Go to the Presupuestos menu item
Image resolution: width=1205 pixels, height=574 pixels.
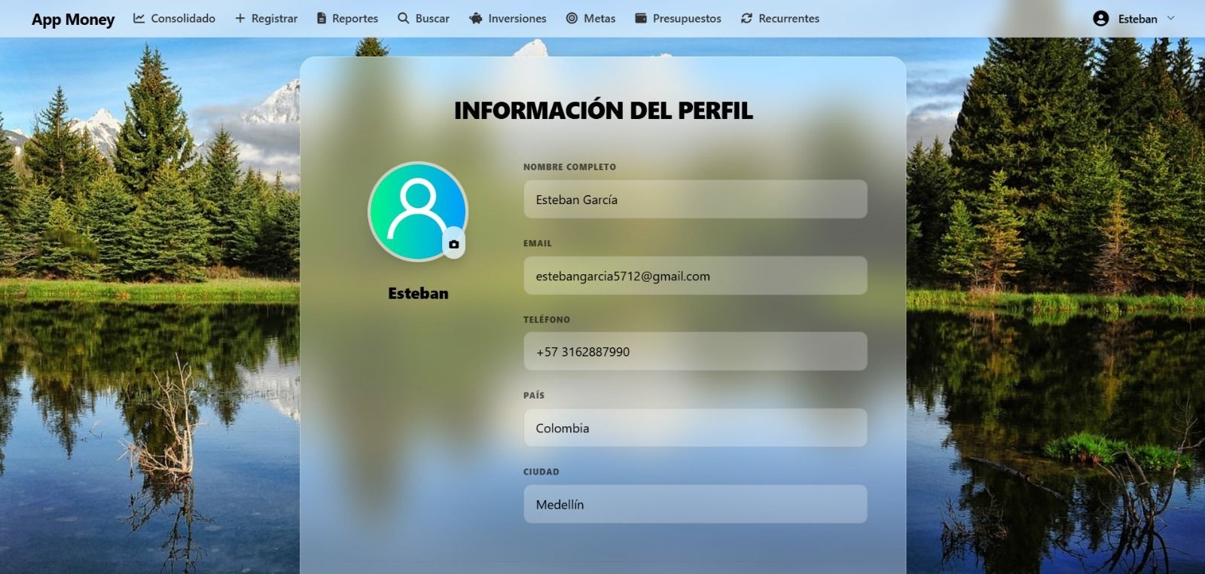[x=687, y=18]
